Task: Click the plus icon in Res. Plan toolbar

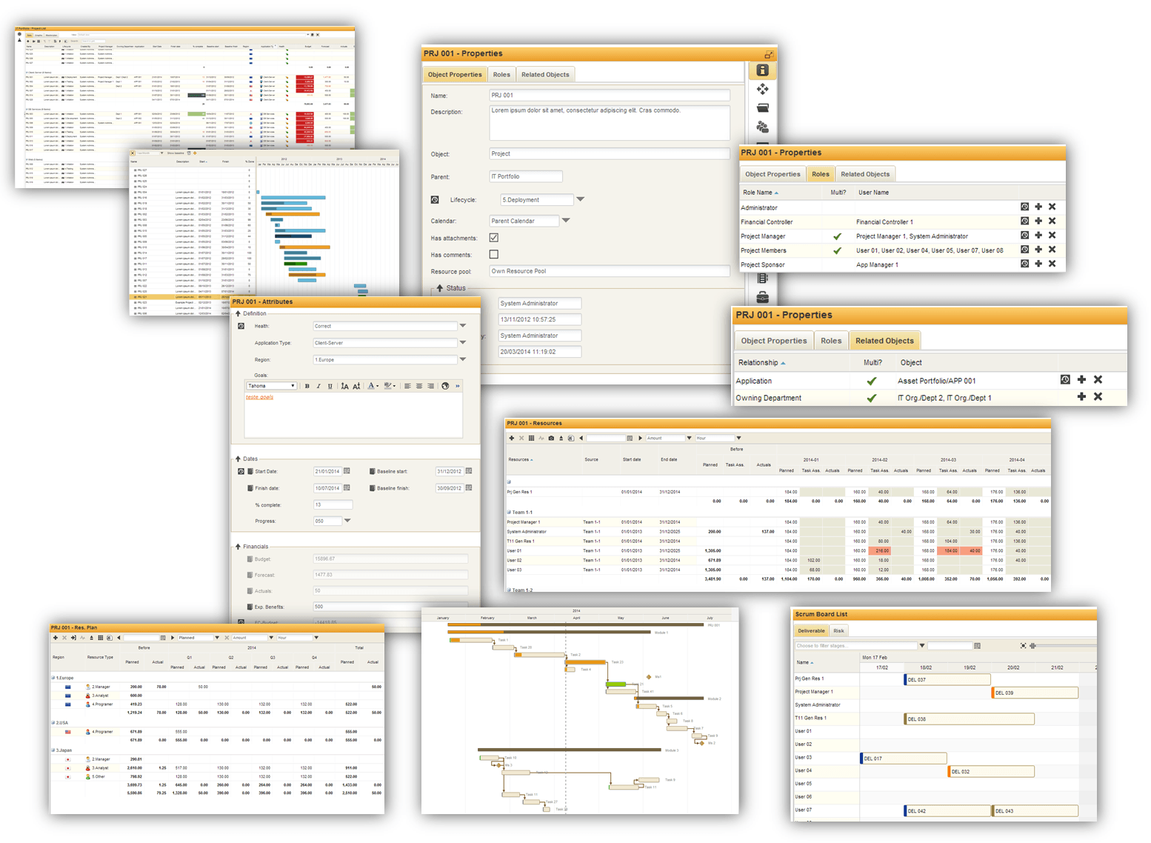Action: [55, 637]
